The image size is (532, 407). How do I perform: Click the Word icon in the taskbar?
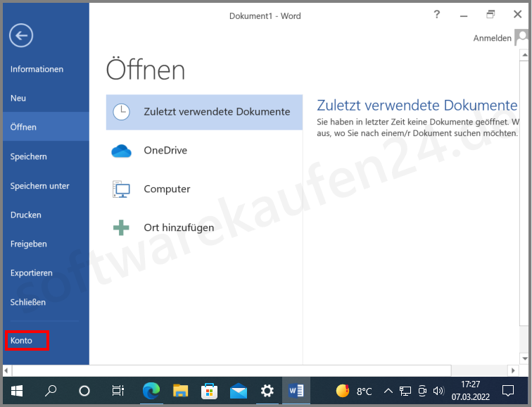pyautogui.click(x=295, y=390)
